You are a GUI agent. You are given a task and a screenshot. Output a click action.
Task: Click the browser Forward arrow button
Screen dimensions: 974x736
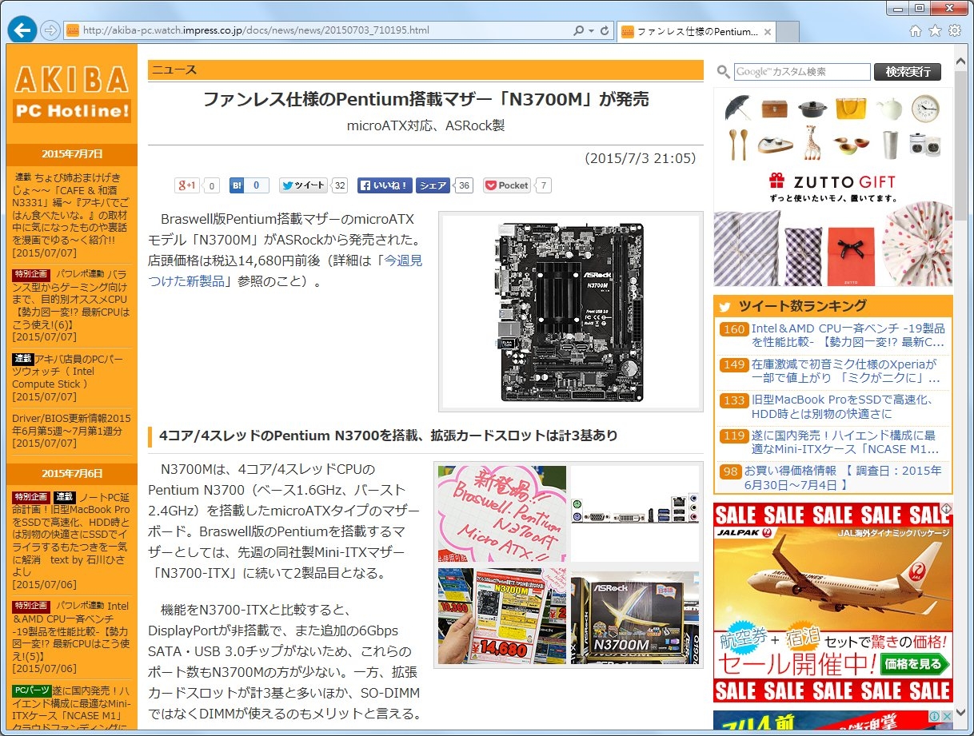pos(50,30)
